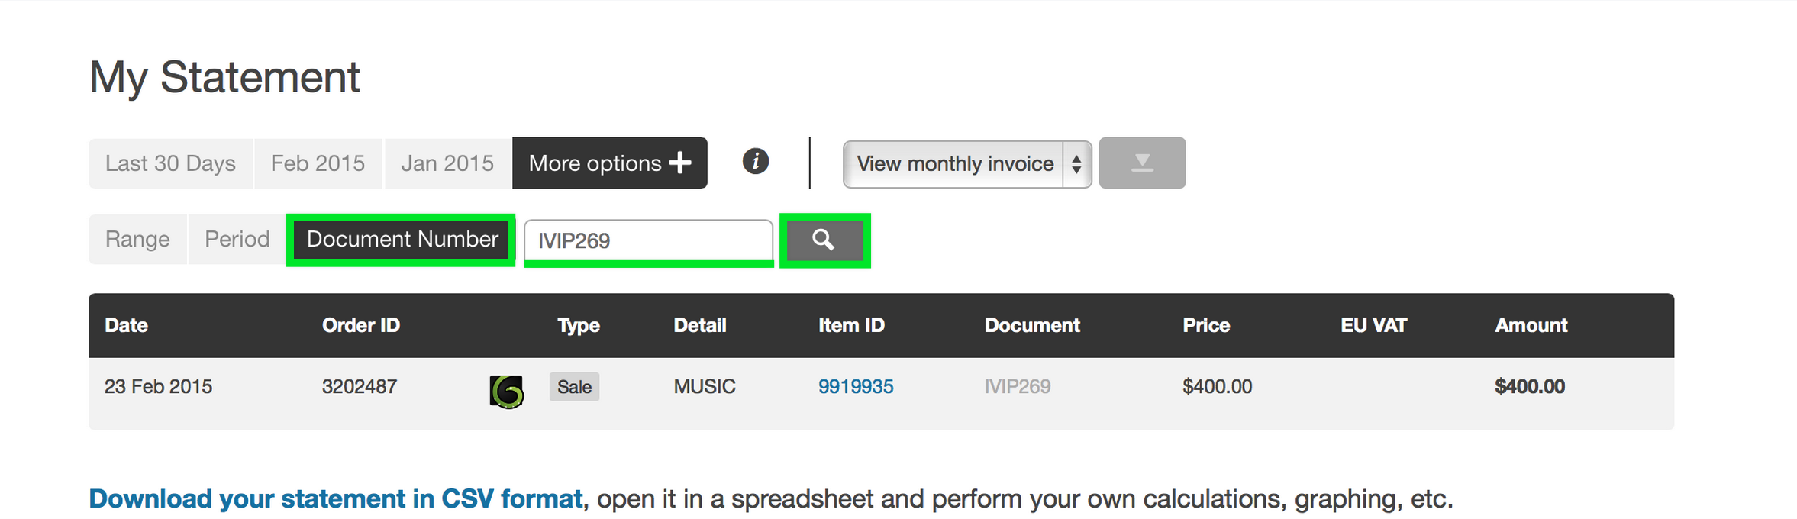Click the magnifying glass search icon
Image resolution: width=1797 pixels, height=519 pixels.
point(823,240)
